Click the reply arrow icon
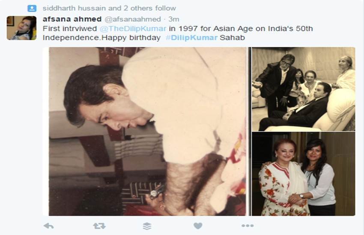Screen dimensions: 364x235 point(48,226)
